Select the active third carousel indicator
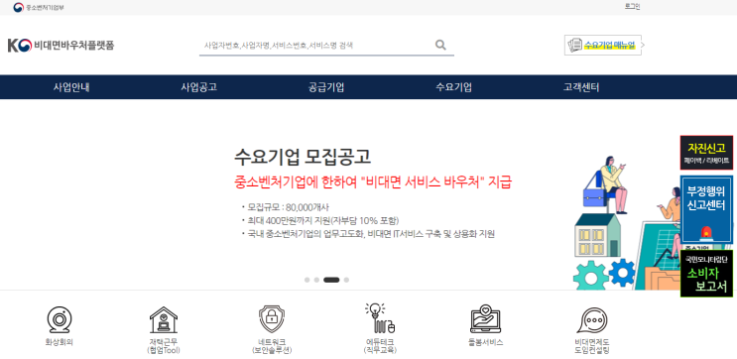The width and height of the screenshot is (737, 359). pos(331,280)
